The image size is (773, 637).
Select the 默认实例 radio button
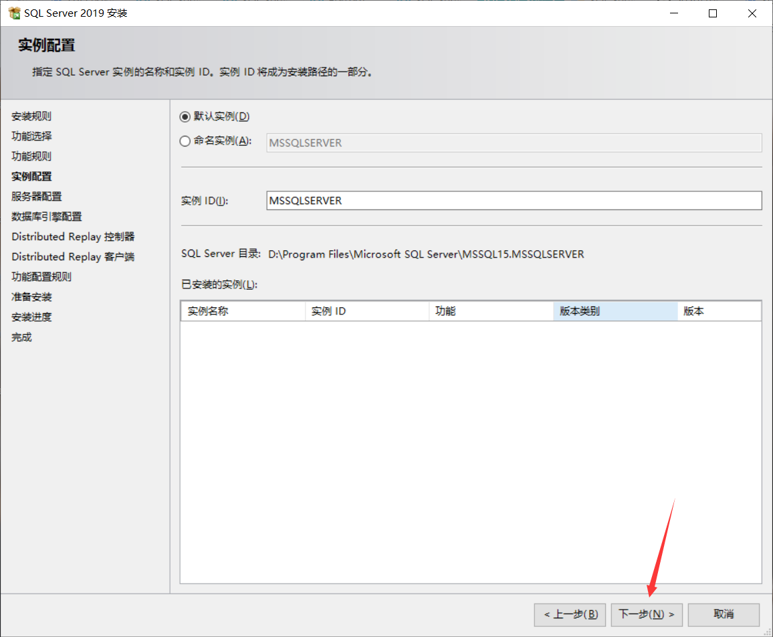point(185,117)
